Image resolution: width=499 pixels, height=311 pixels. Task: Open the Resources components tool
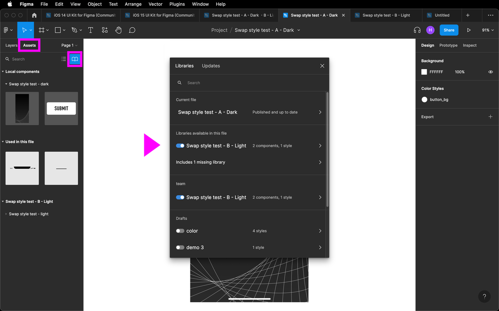pyautogui.click(x=104, y=30)
